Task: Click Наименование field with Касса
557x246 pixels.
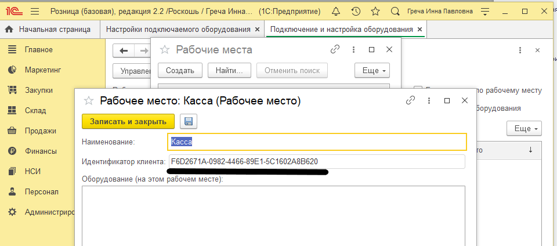Action: tap(317, 142)
